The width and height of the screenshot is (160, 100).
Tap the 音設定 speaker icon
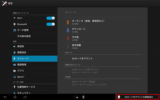pos(15,47)
